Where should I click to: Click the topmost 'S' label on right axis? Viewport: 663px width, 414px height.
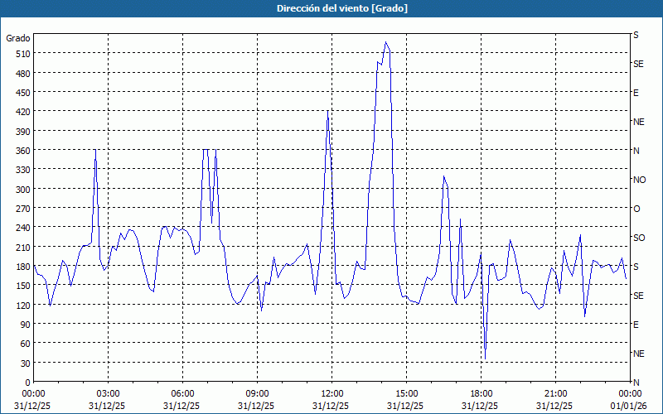tap(636, 35)
